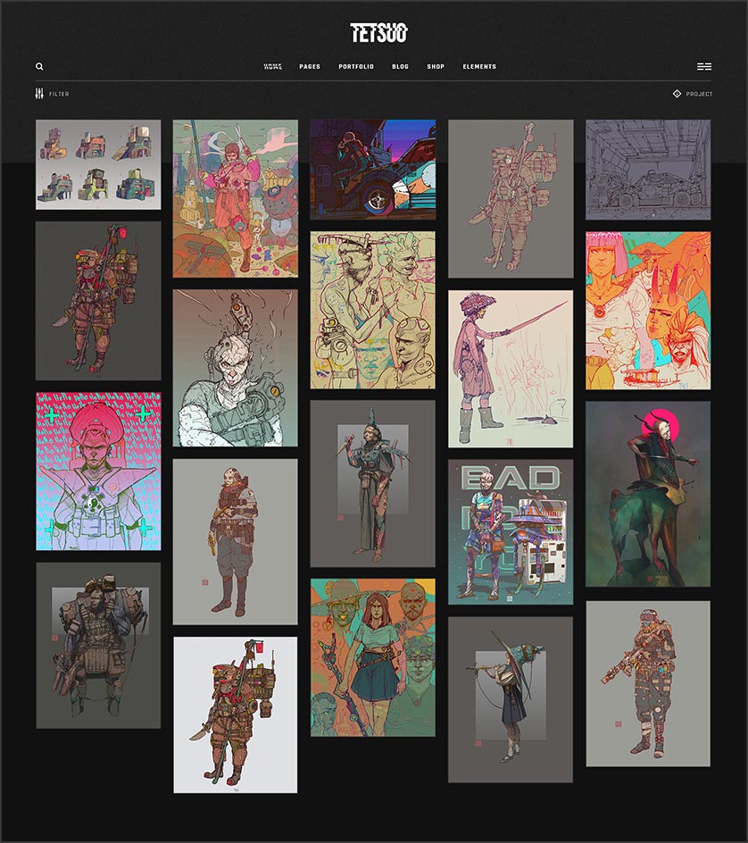Click the Filter label

point(59,94)
